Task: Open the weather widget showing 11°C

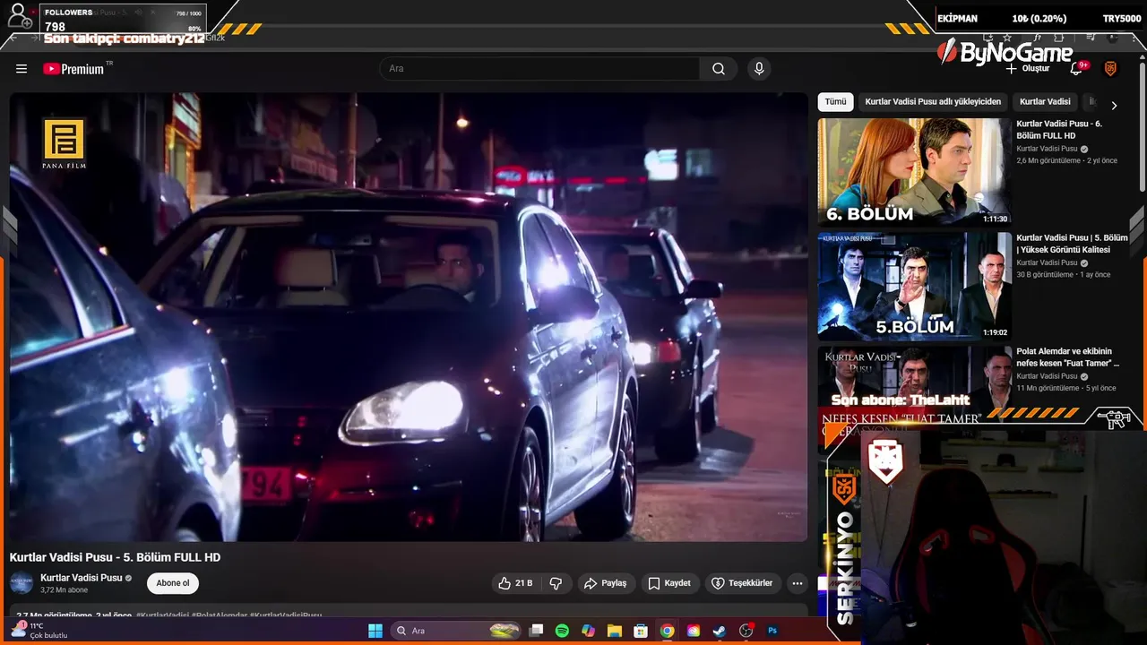Action: (40, 631)
